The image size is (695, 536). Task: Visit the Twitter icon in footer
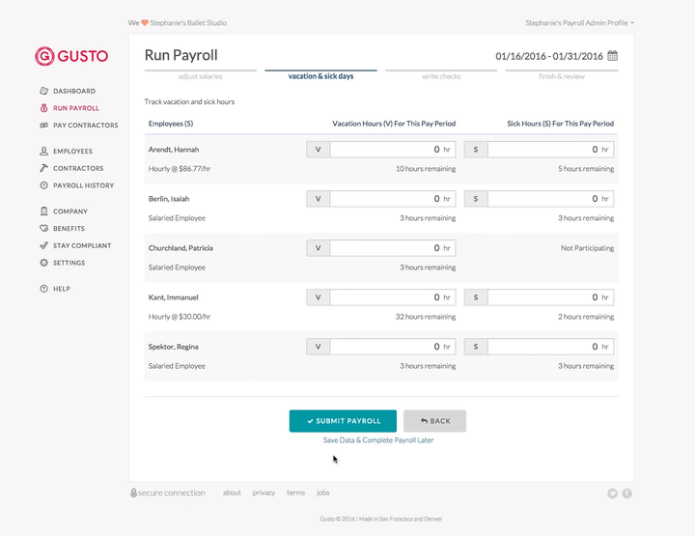tap(612, 494)
